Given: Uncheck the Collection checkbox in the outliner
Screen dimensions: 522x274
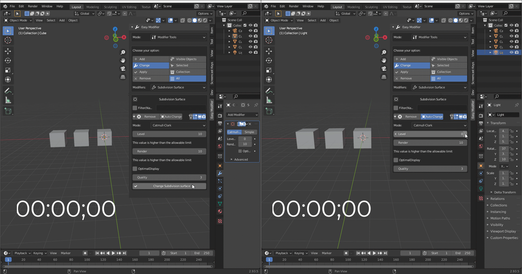Looking at the screenshot, I should tap(245, 25).
